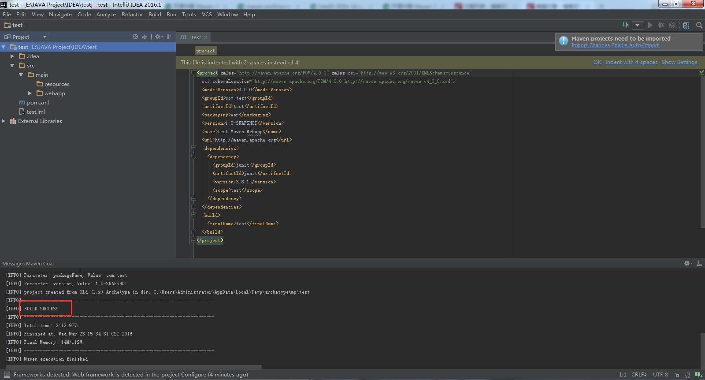Open the VCS menu

pyautogui.click(x=207, y=14)
